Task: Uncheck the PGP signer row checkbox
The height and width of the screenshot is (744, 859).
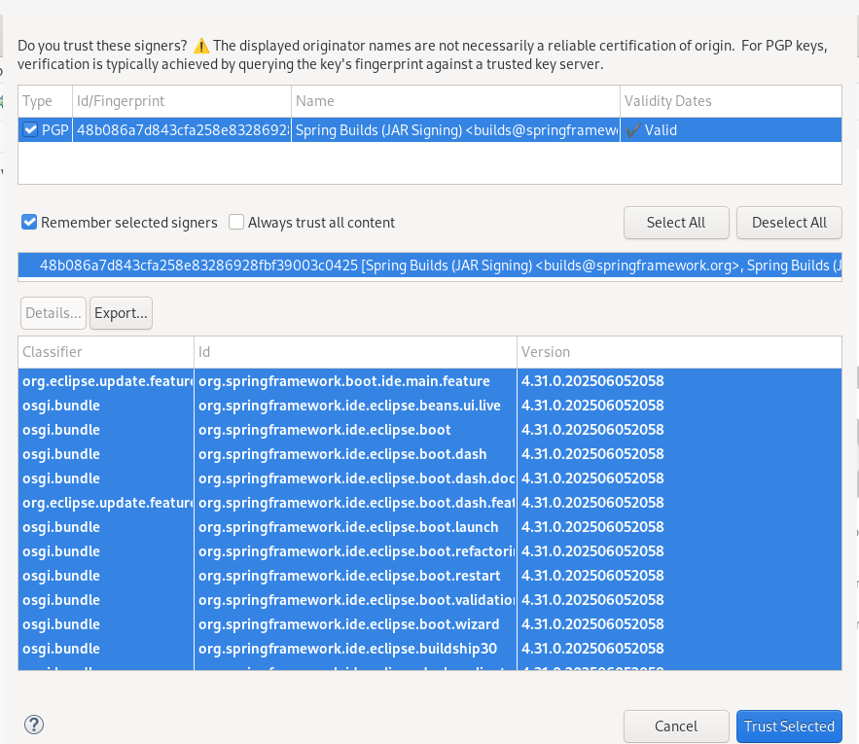Action: tap(30, 130)
